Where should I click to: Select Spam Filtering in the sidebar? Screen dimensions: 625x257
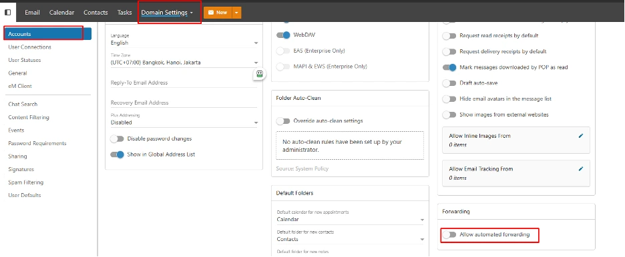[x=26, y=182]
